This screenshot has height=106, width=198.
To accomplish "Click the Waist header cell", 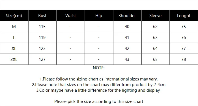I will pos(71,16).
